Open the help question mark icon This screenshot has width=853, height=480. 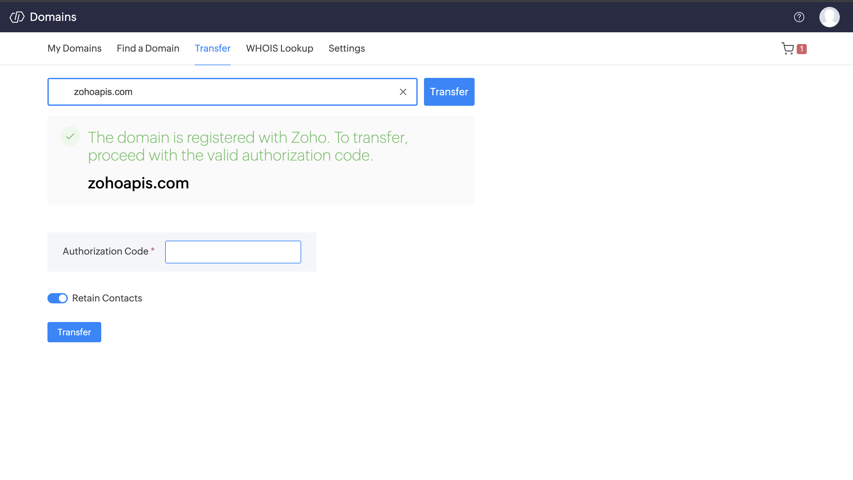(x=799, y=17)
